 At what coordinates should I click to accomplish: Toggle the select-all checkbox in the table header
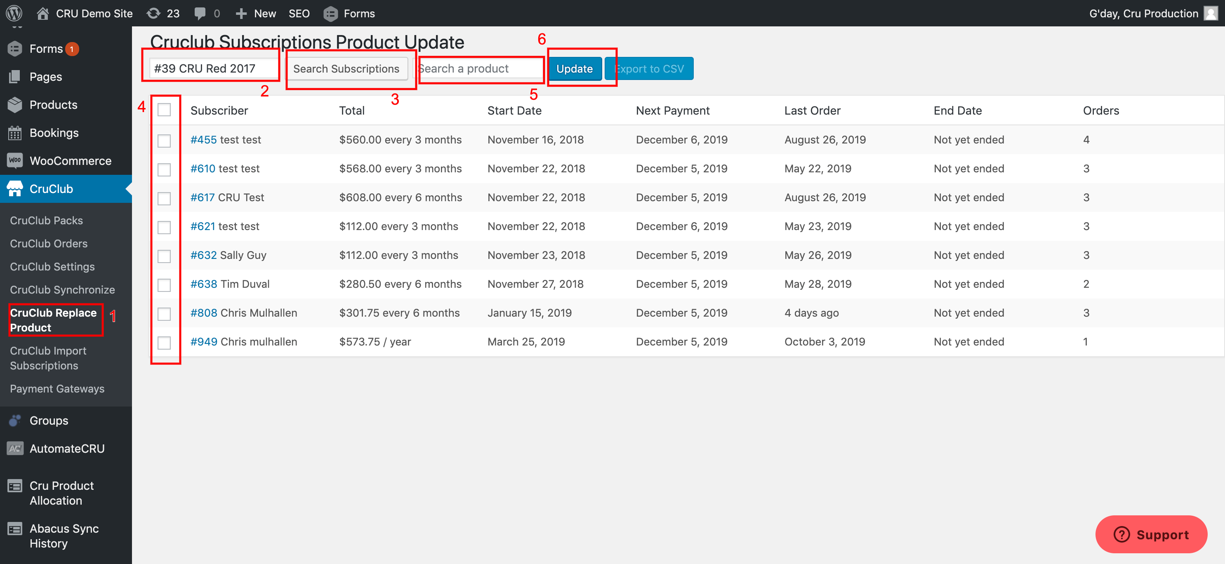164,110
